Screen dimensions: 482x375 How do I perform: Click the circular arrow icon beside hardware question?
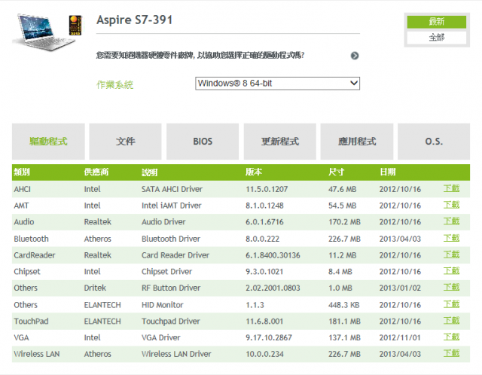[x=355, y=56]
